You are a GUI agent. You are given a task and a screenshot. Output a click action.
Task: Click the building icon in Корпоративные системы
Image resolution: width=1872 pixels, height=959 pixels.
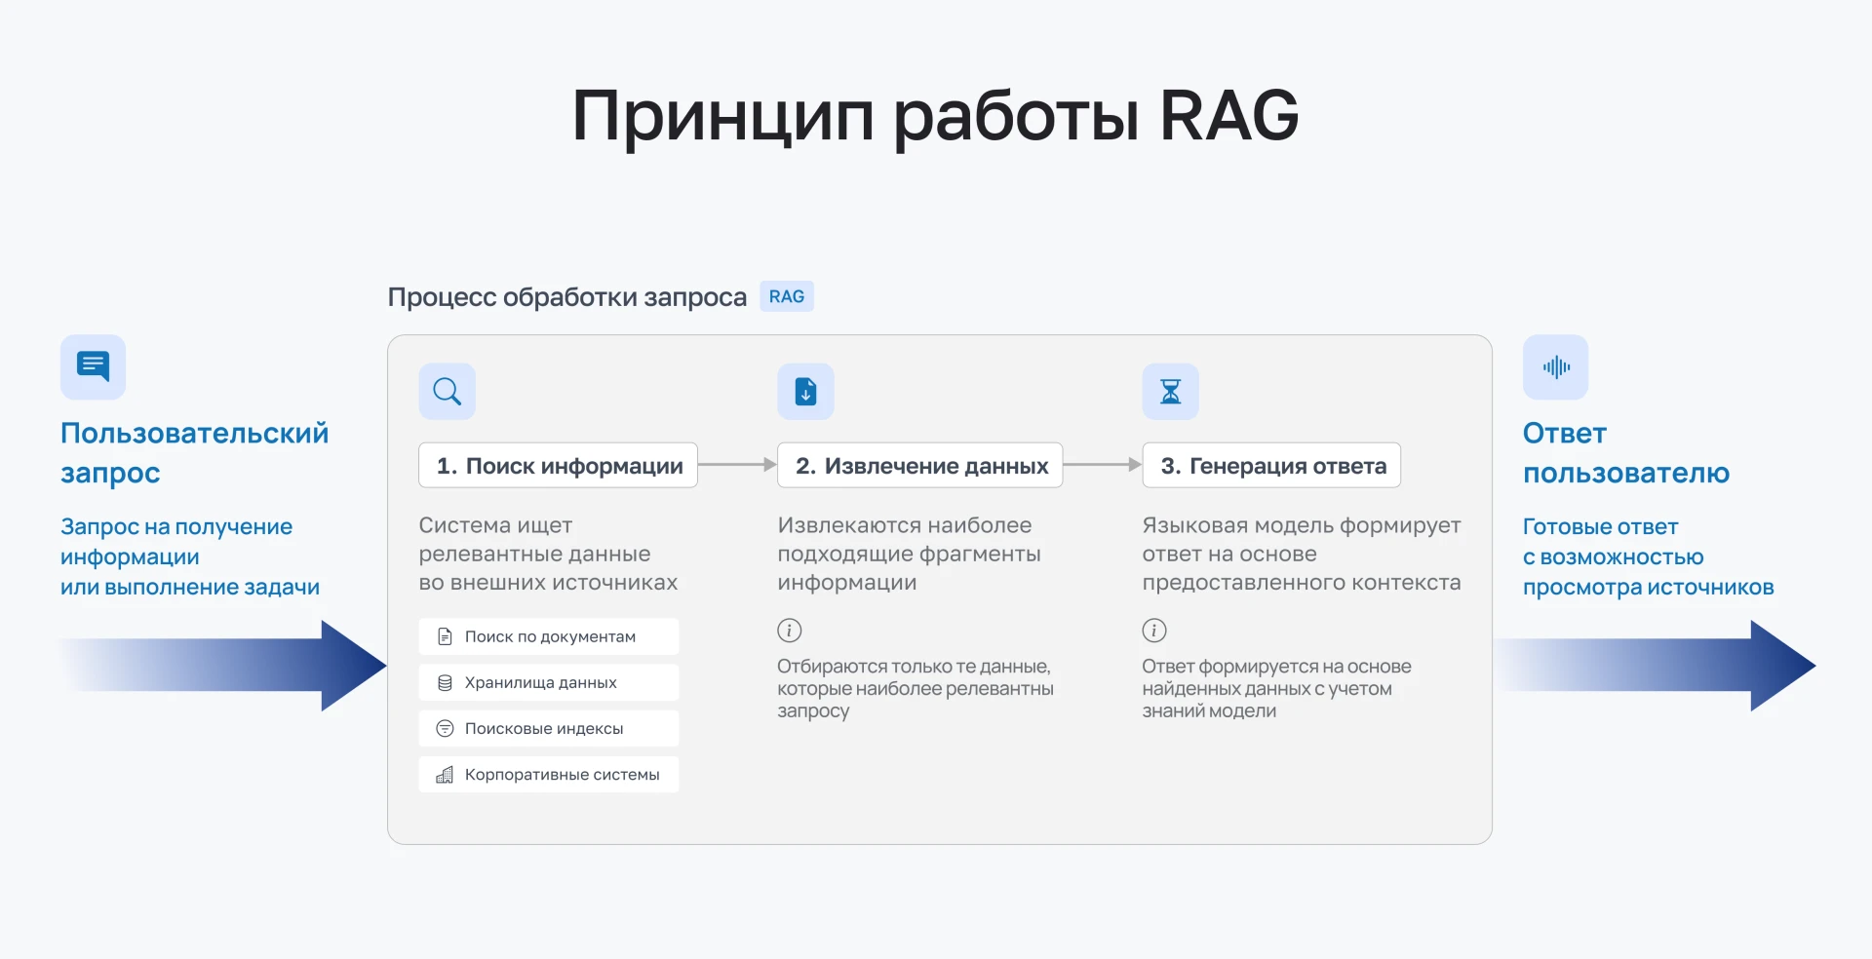445,774
